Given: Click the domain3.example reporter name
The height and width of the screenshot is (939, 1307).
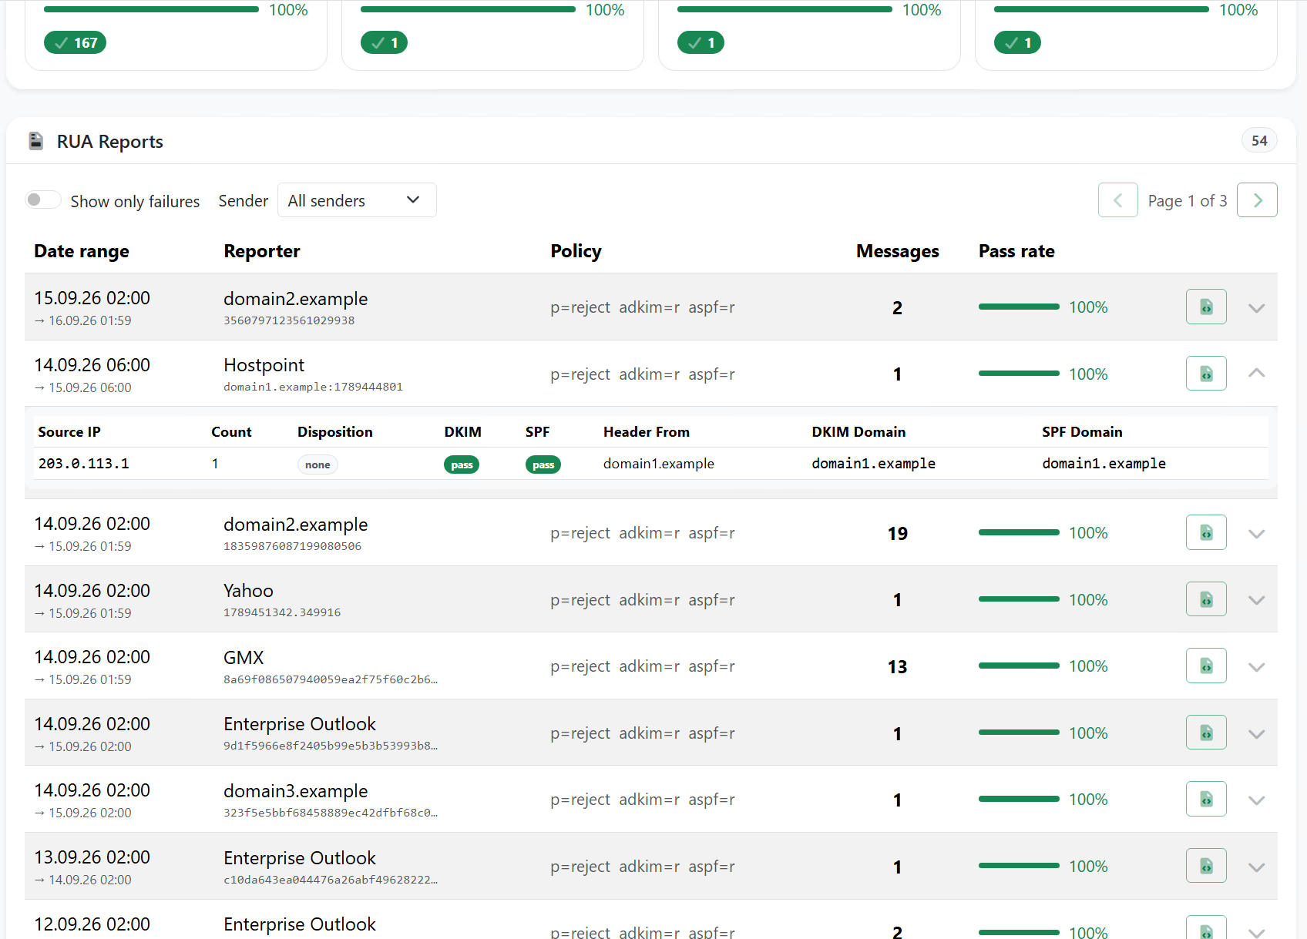Looking at the screenshot, I should point(296,791).
